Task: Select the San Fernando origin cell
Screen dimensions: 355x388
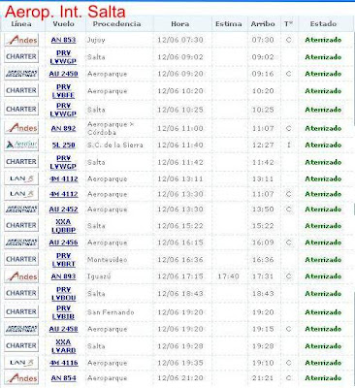Action: (x=111, y=312)
